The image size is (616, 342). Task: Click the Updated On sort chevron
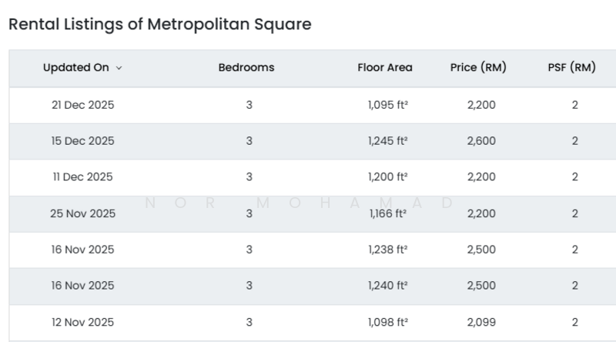click(119, 68)
